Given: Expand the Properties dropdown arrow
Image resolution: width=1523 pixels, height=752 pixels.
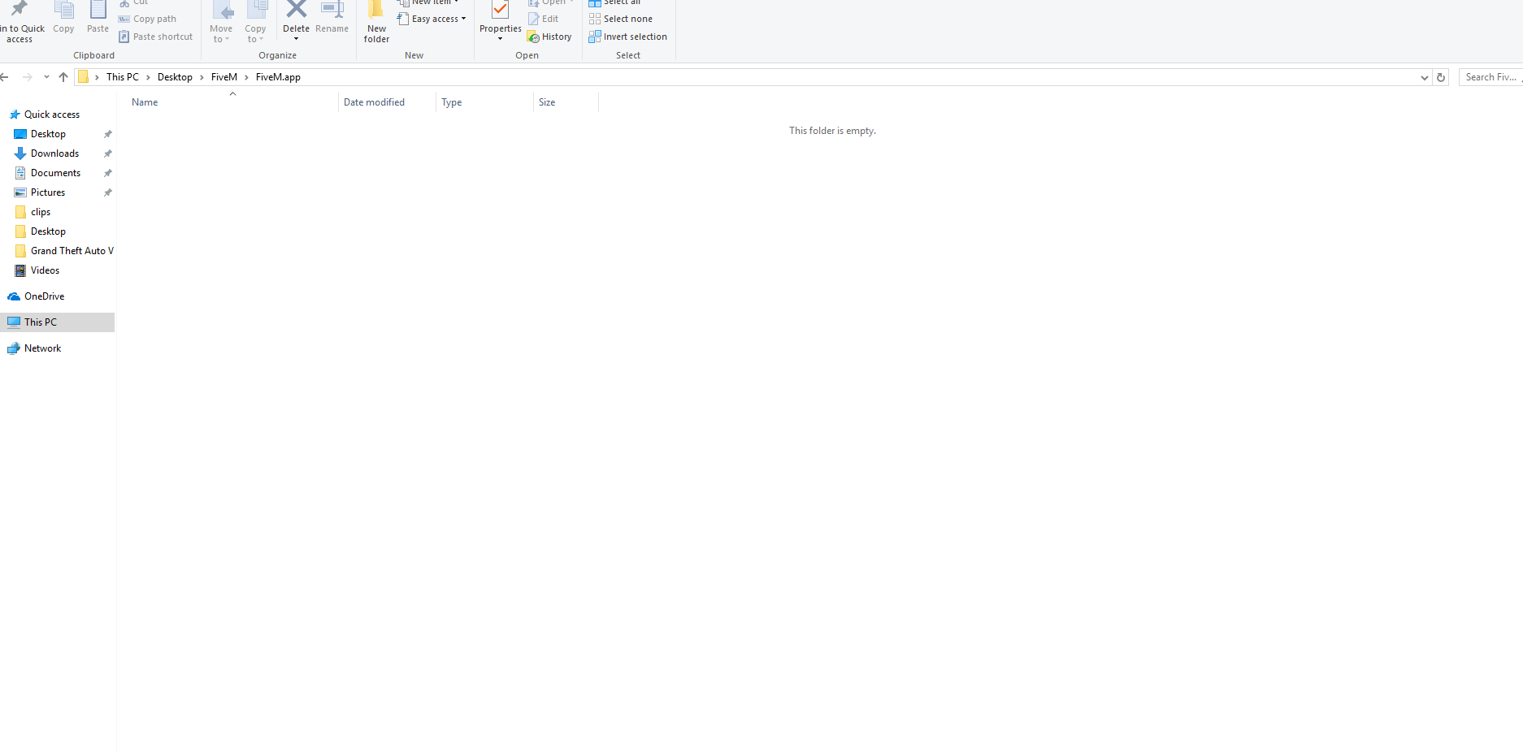Looking at the screenshot, I should pos(500,39).
